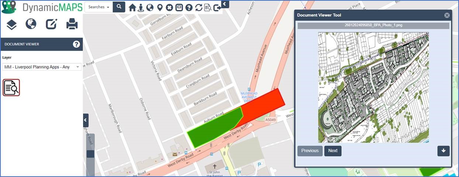Open the Layers panel icon

point(11,24)
